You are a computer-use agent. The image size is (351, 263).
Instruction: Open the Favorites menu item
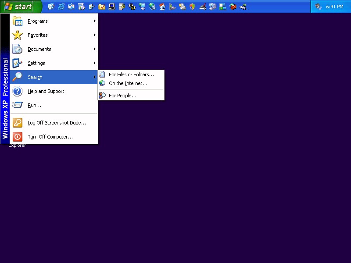coord(54,35)
